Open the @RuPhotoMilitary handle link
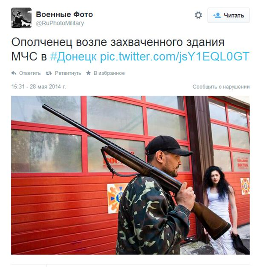Screen dimensions: 260x267 60,23
